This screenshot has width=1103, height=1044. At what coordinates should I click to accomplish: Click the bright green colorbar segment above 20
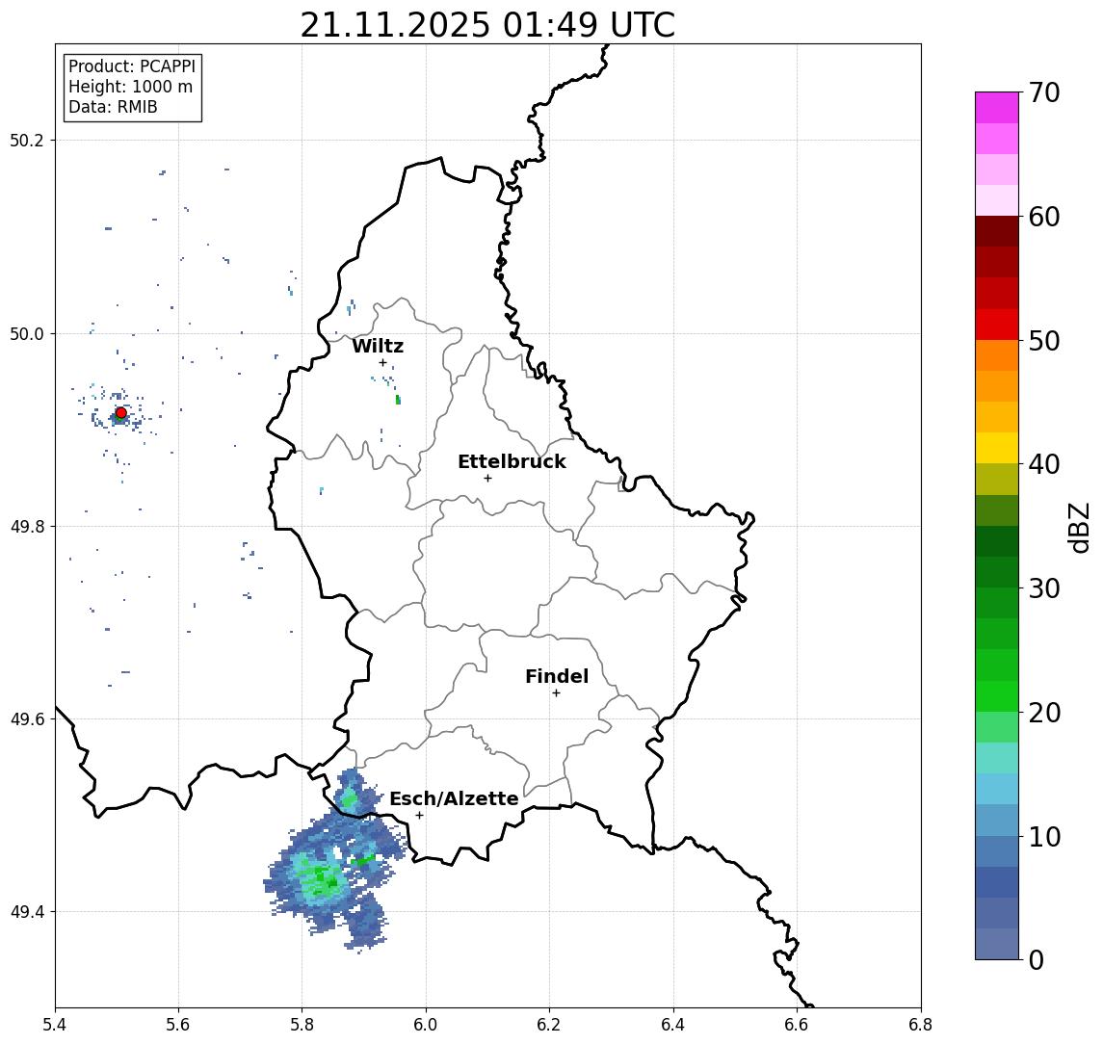[x=997, y=695]
